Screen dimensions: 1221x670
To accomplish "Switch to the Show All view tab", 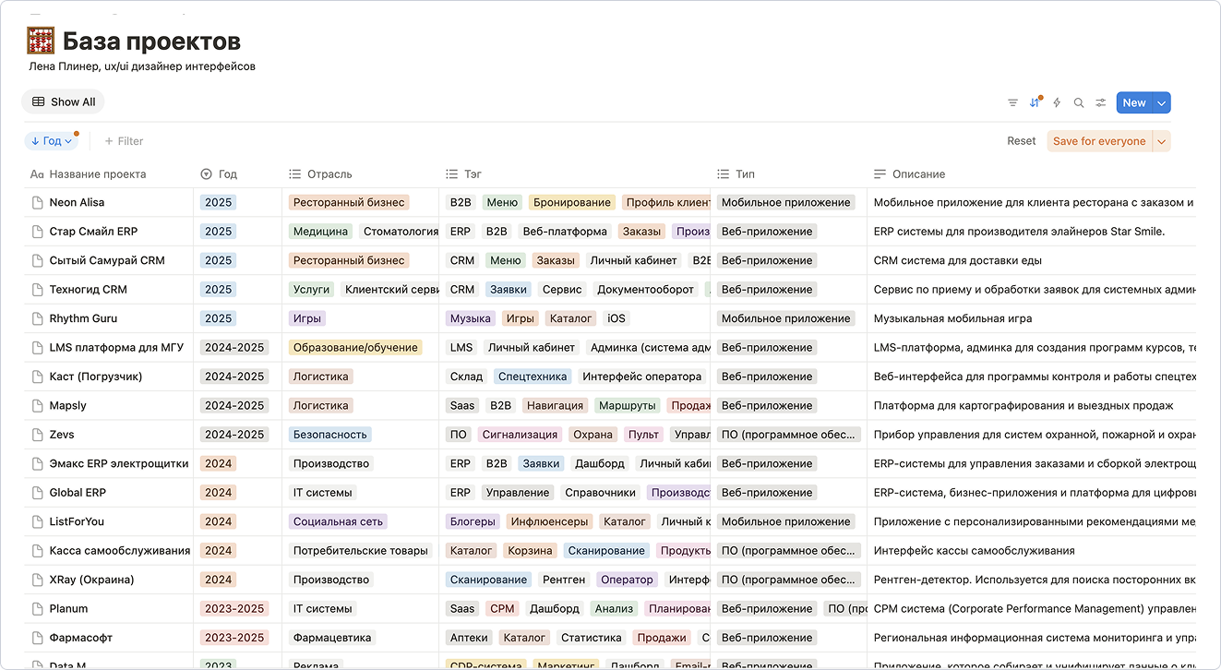I will coord(63,101).
